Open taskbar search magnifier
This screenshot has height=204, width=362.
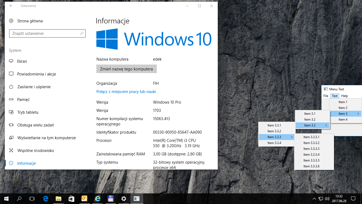coord(19,198)
